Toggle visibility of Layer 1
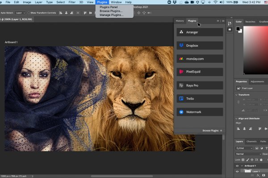 237,171
